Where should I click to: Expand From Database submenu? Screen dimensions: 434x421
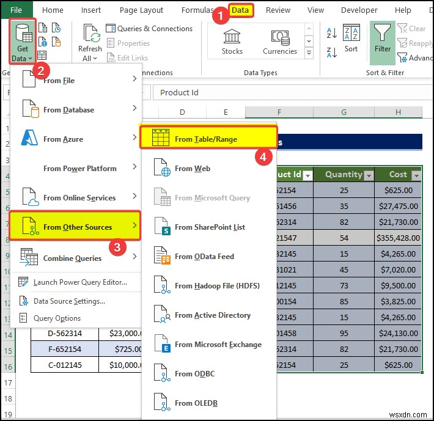point(76,110)
